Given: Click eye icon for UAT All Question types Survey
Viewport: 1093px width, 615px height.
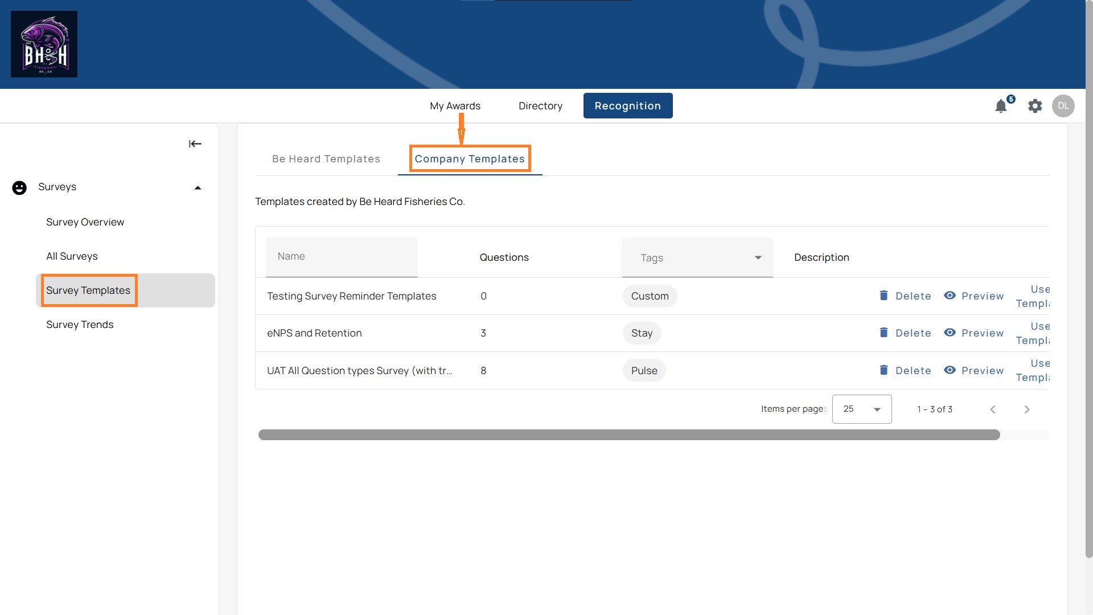Looking at the screenshot, I should coord(950,370).
